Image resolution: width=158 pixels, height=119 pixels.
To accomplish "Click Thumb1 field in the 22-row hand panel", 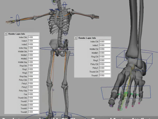I will (x=33, y=101).
